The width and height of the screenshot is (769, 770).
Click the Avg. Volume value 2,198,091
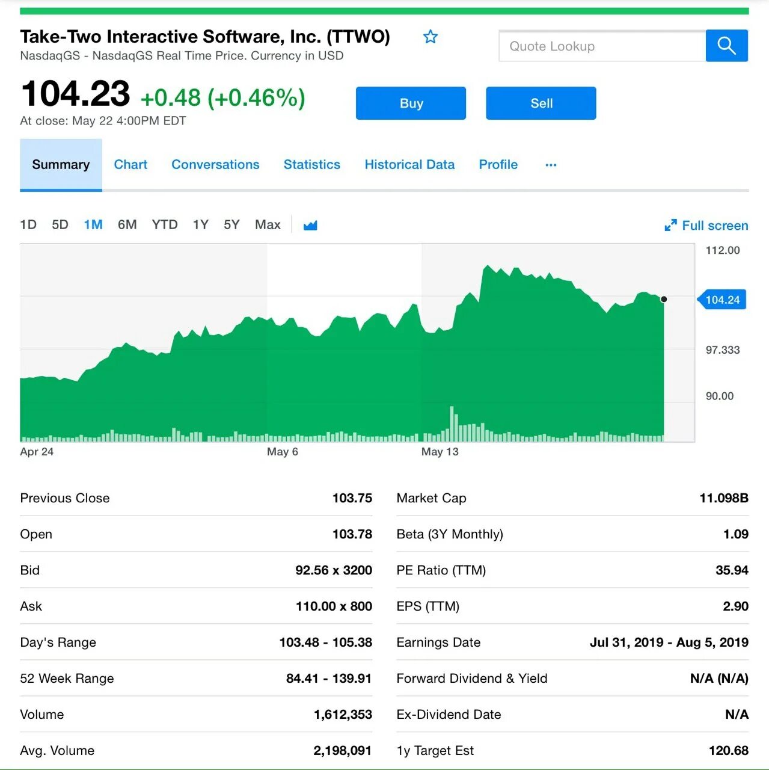(x=343, y=751)
